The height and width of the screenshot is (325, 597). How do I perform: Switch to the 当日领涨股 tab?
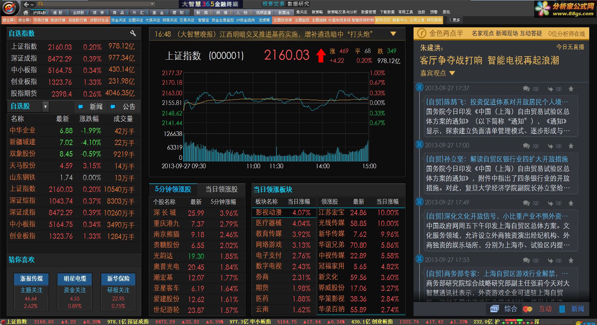point(221,189)
